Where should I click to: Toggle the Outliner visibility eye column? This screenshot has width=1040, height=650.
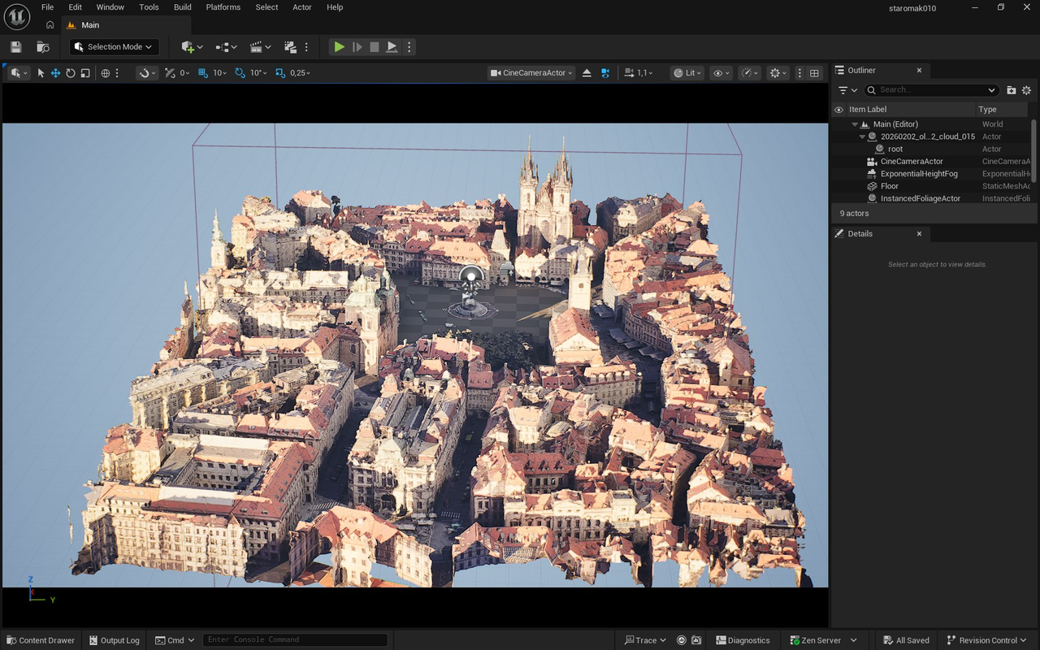coord(839,110)
